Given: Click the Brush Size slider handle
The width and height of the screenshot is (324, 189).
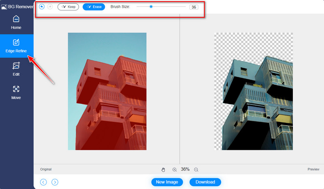Looking at the screenshot, I should click(151, 7).
